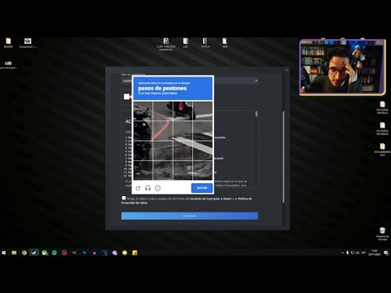Switch to the audio captcha challenge
Viewport: 391px width, 293px height.
click(147, 188)
